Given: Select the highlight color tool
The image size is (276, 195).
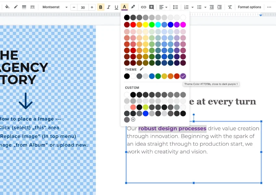Looking at the screenshot, I should [132, 7].
